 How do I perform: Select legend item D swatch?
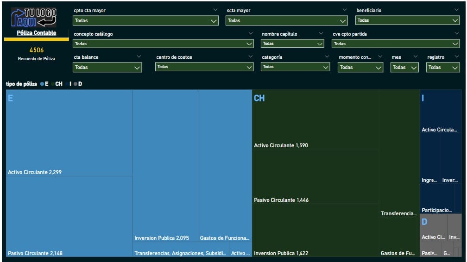coord(76,84)
